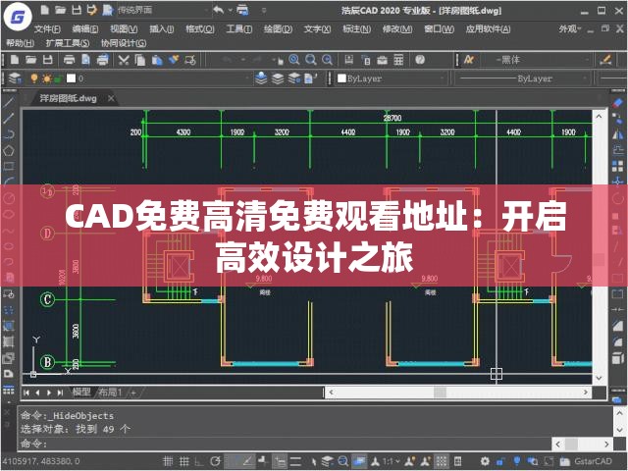Click the Cut scissors icon
The width and height of the screenshot is (628, 471).
click(124, 60)
